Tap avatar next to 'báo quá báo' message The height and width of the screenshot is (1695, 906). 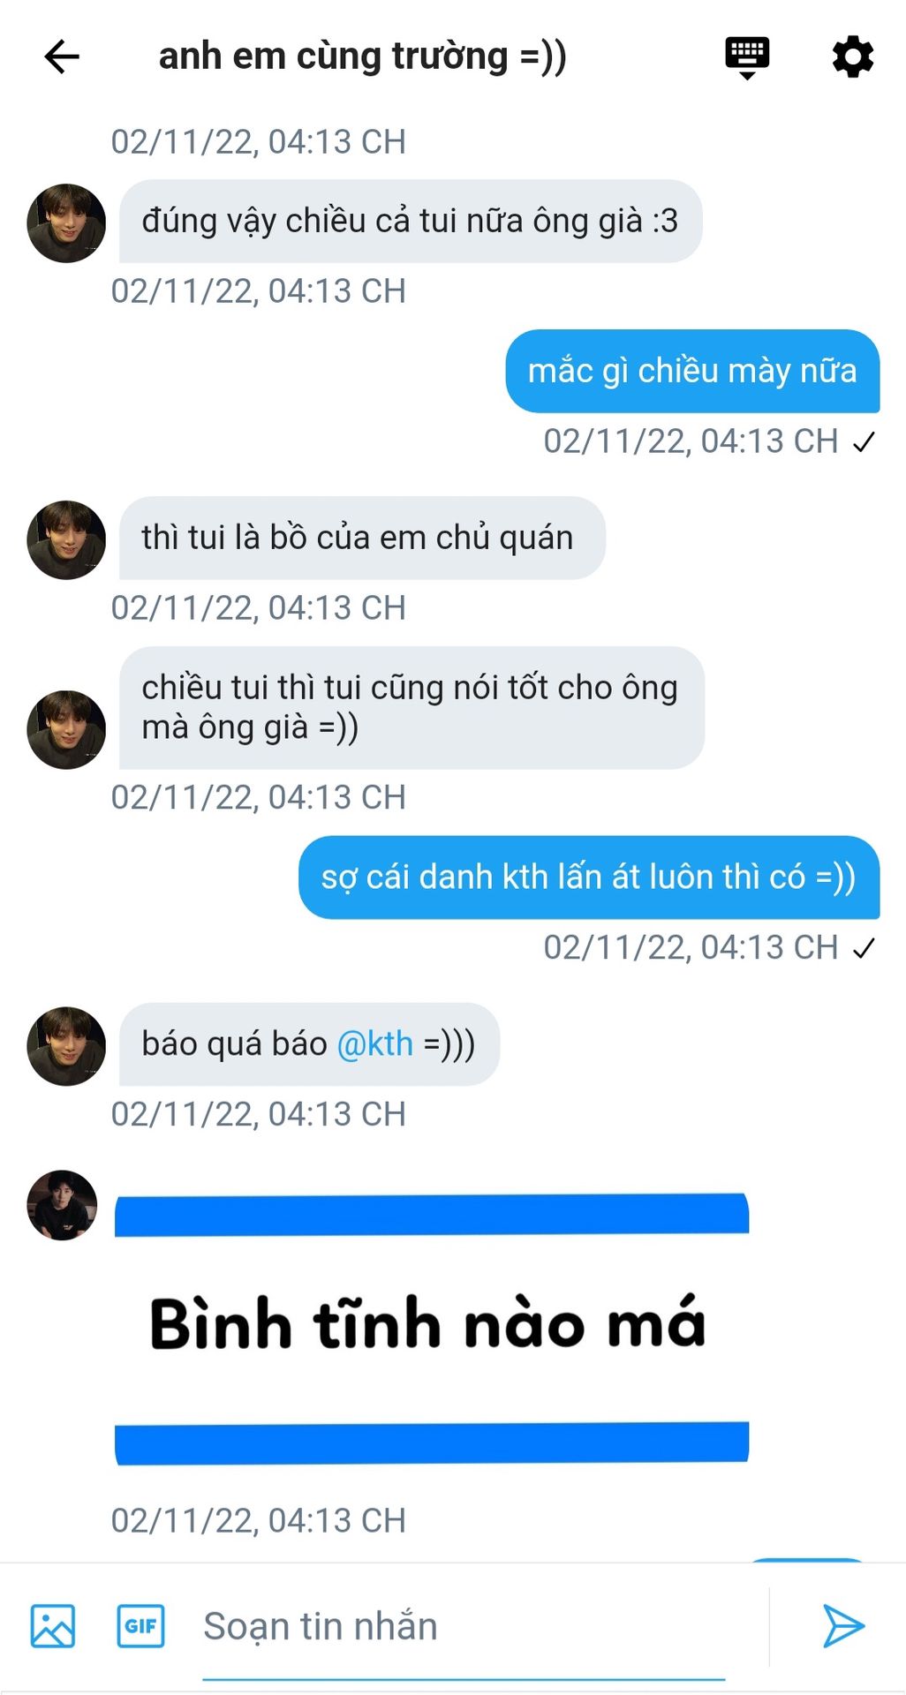(x=66, y=1046)
